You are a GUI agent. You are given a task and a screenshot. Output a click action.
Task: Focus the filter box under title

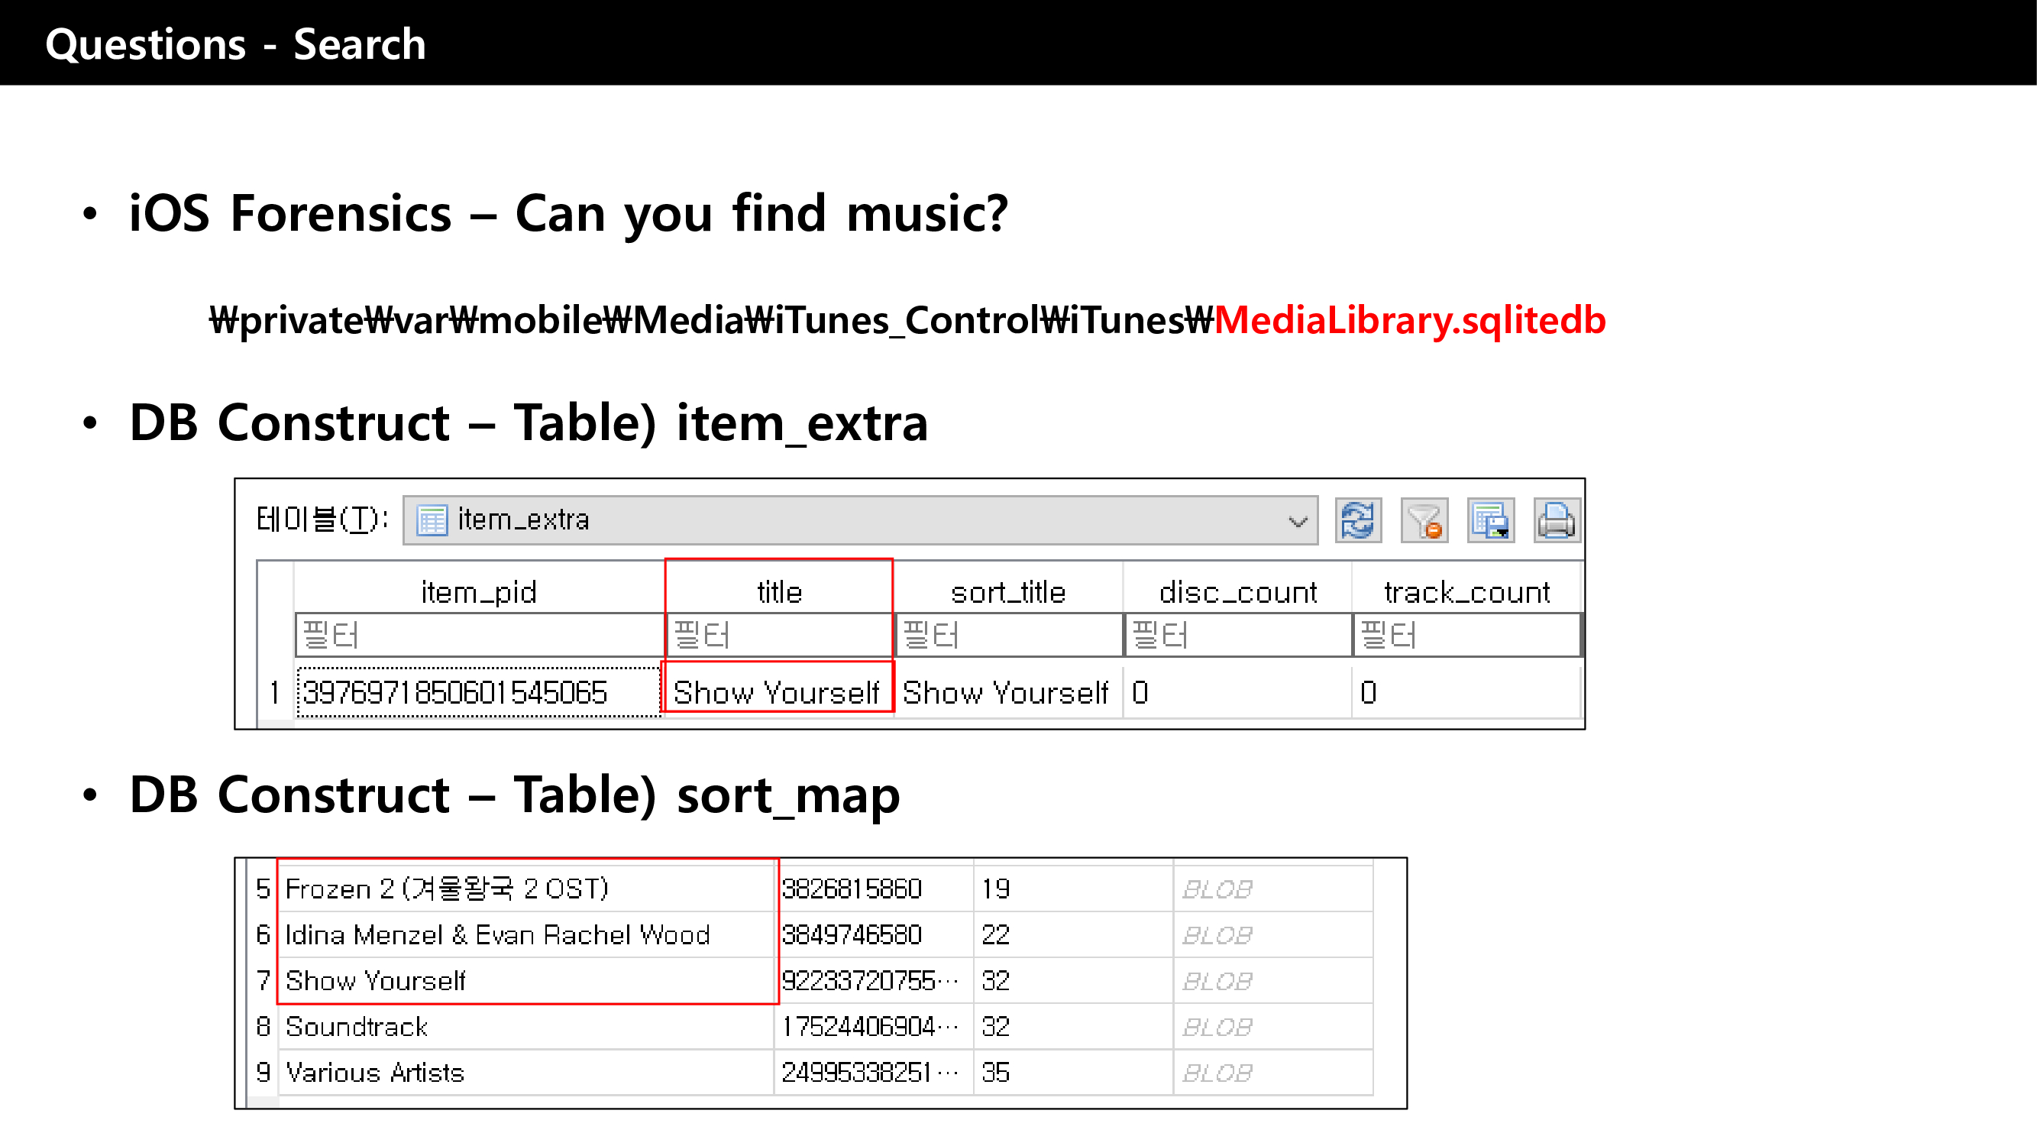point(779,635)
